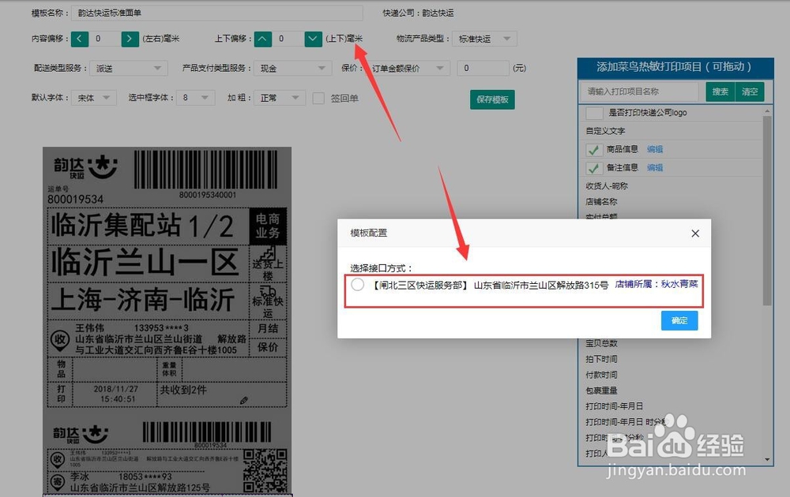Click the up vertical offset arrow button
790x497 pixels.
click(x=262, y=39)
